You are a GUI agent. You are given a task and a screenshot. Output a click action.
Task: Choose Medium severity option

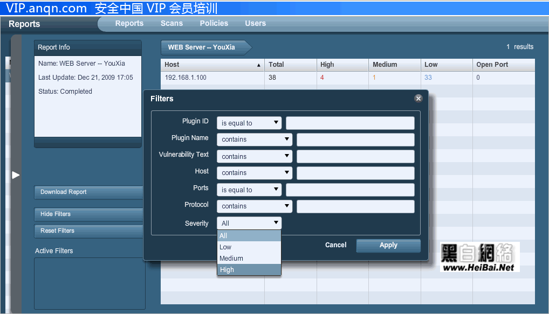click(x=249, y=259)
